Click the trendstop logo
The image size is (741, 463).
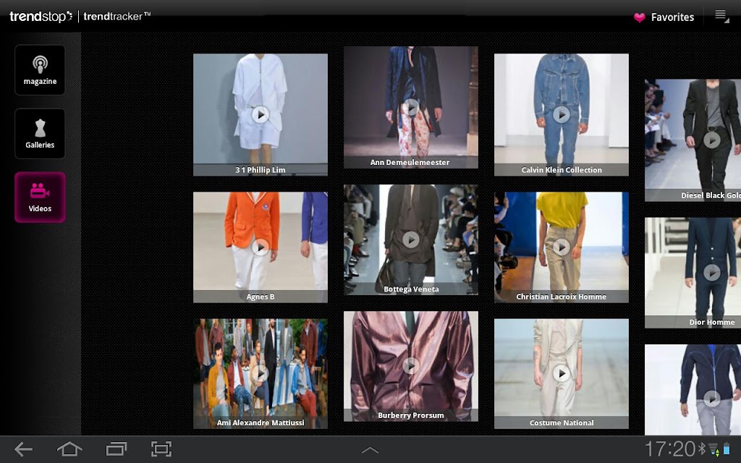41,17
